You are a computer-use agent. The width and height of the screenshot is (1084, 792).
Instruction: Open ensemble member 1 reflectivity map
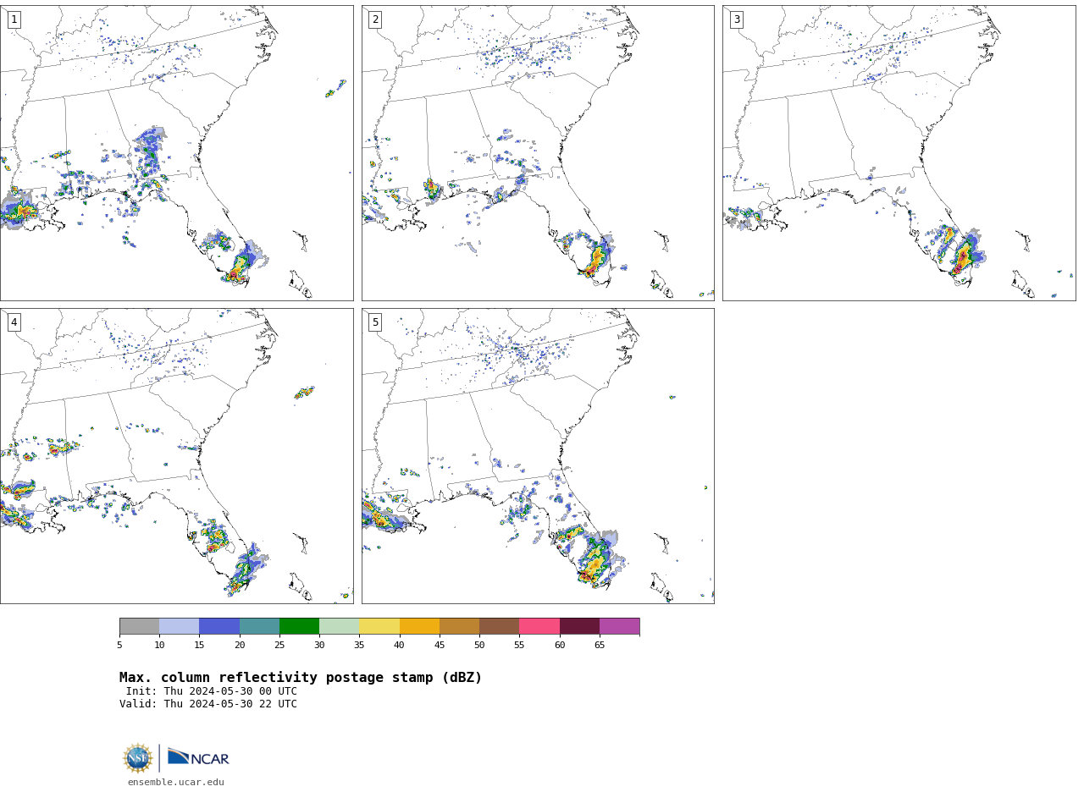tap(176, 153)
